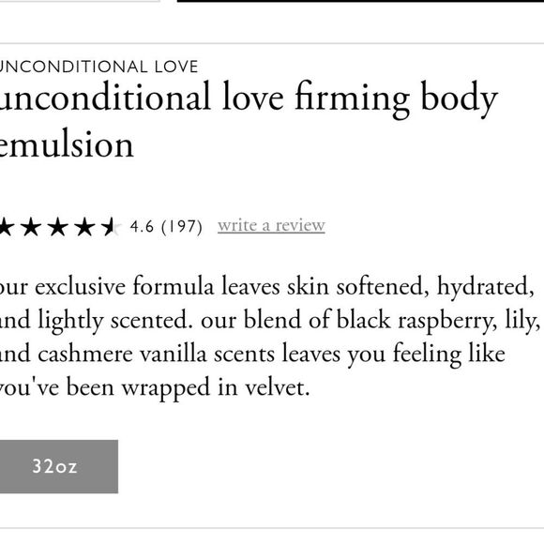Click the 4.6 rating score
This screenshot has height=544, width=544.
pyautogui.click(x=142, y=227)
